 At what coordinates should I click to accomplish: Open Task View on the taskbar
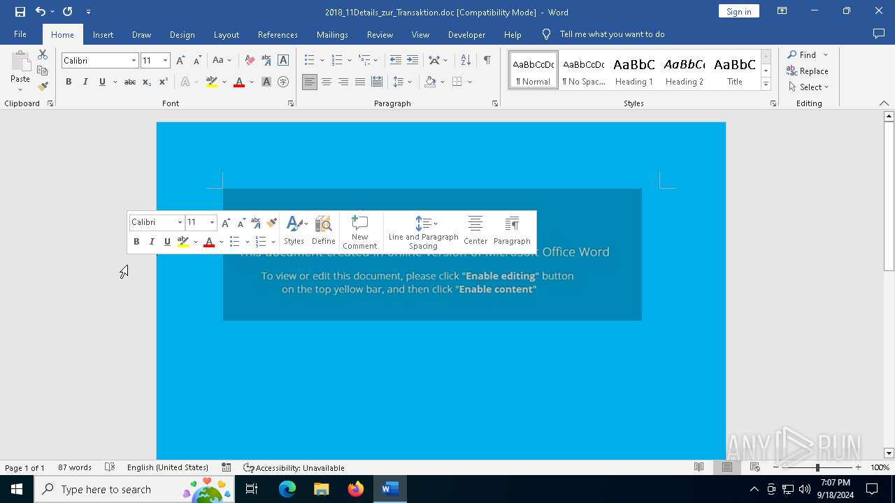[252, 489]
